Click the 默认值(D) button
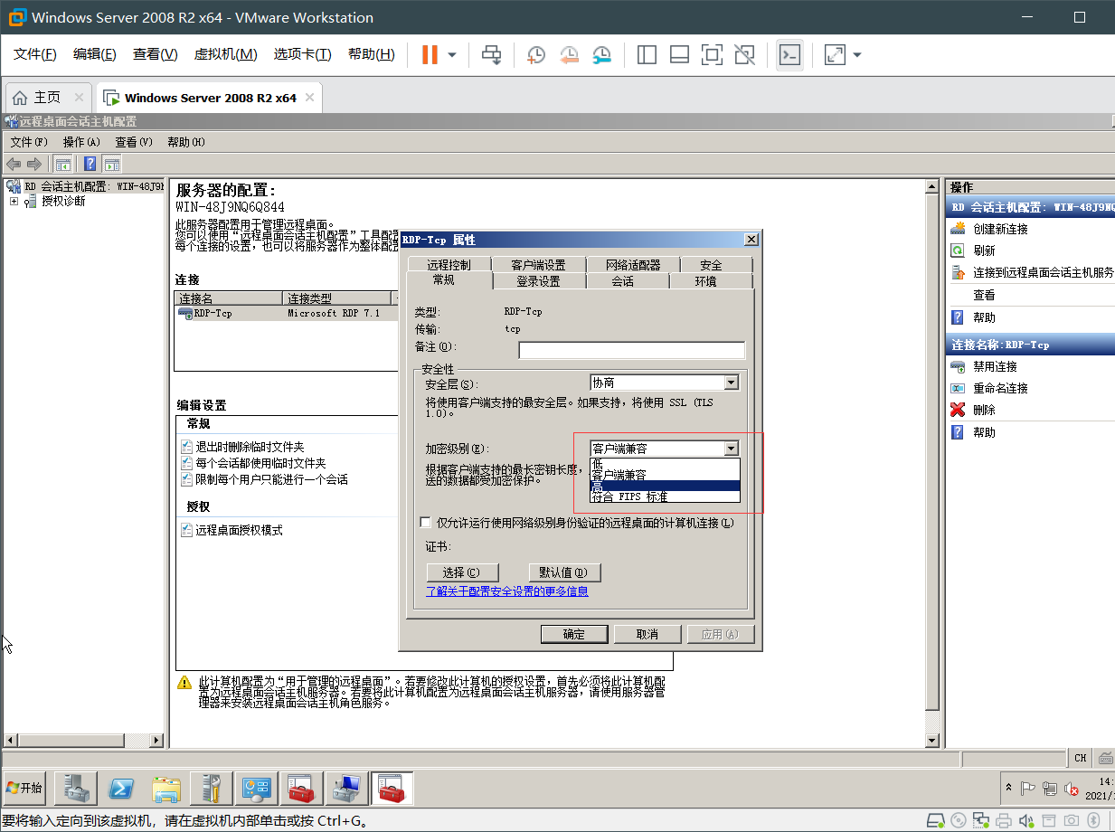 pyautogui.click(x=564, y=572)
